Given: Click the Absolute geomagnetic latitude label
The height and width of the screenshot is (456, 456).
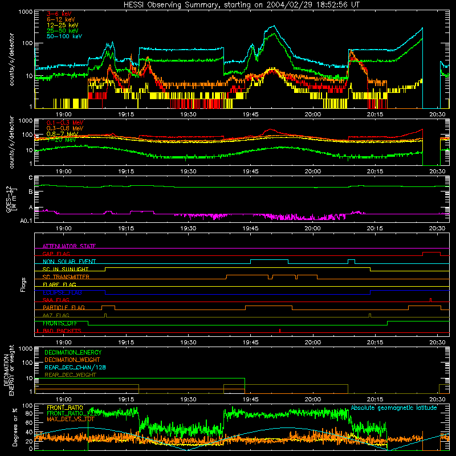Looking at the screenshot, I should tap(394, 408).
